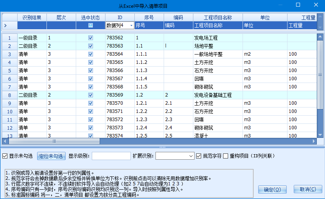Click the horizontal scrollbar right arrow
325x199 pixels.
click(314, 141)
